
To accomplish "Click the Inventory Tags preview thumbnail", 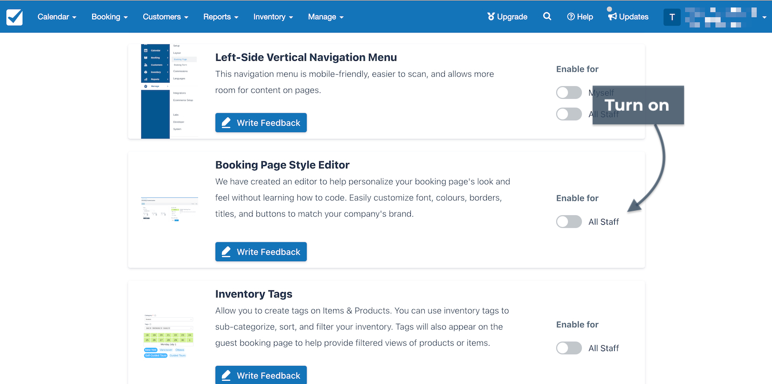I will (x=167, y=335).
